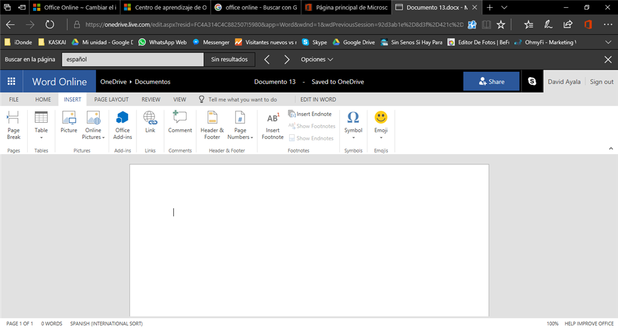Open the Emoji picker
618x328 pixels.
coord(381,125)
